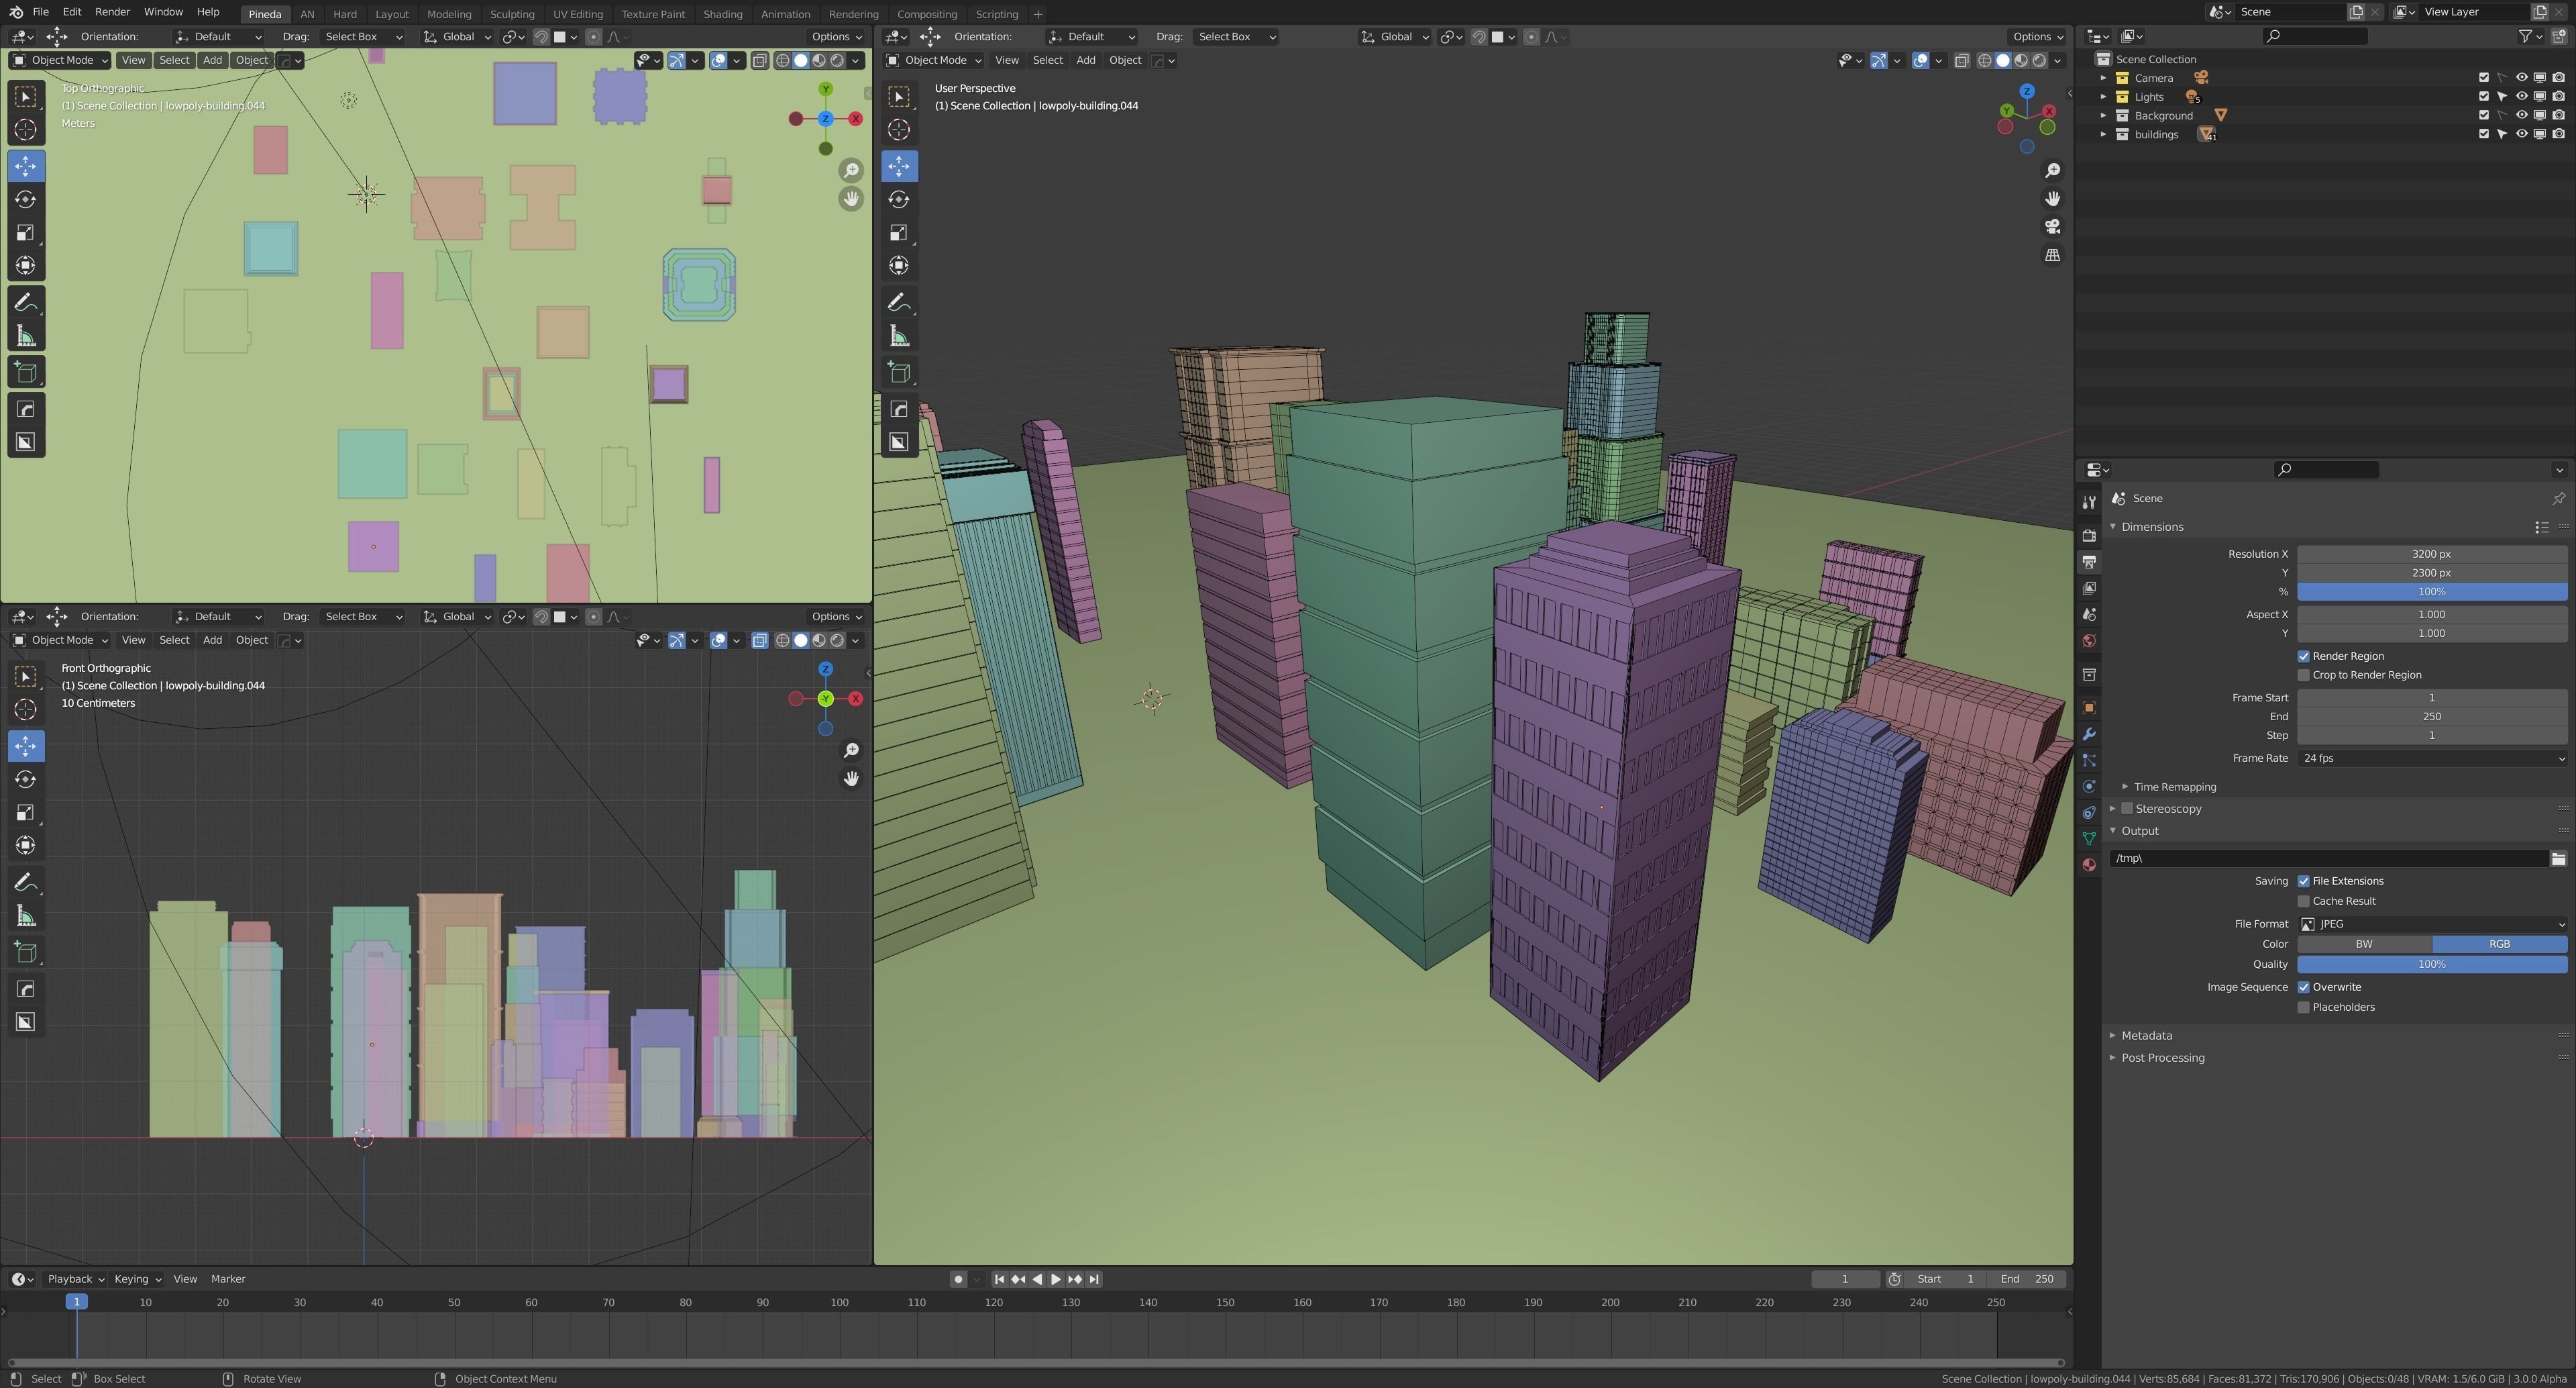This screenshot has width=2576, height=1388.
Task: Collapse the Dimensions panel
Action: tap(2152, 528)
